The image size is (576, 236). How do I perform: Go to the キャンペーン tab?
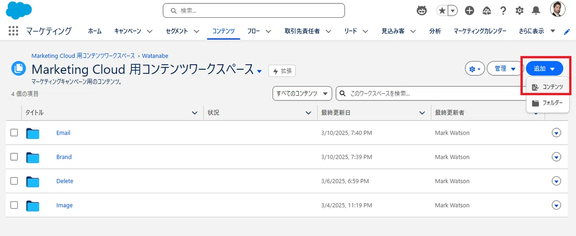tap(128, 31)
